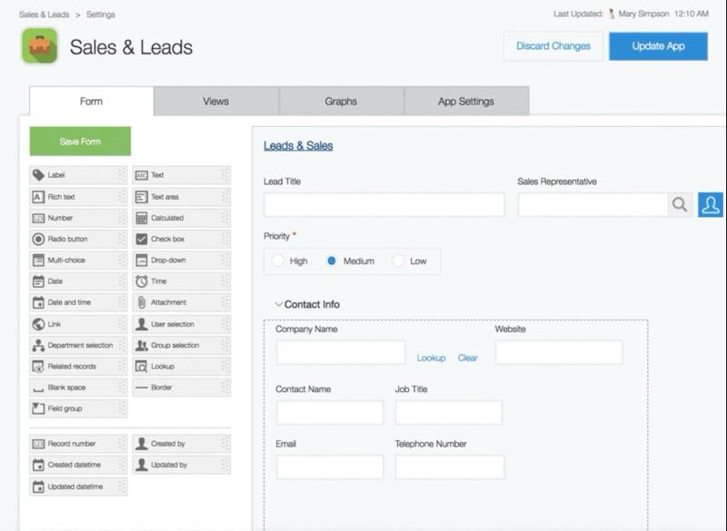Open the Graphs tab
Image resolution: width=727 pixels, height=531 pixels.
coord(342,101)
